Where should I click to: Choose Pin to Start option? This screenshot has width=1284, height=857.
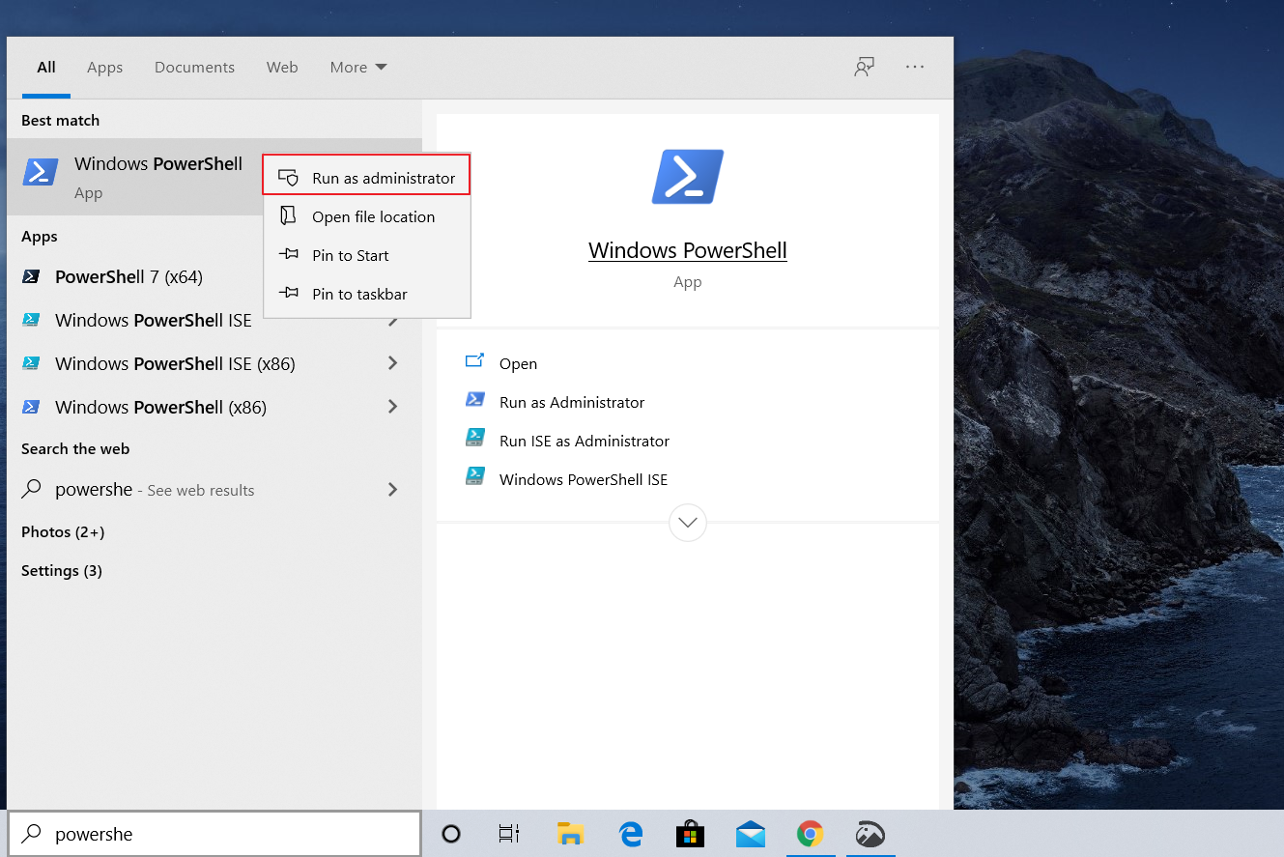point(350,255)
